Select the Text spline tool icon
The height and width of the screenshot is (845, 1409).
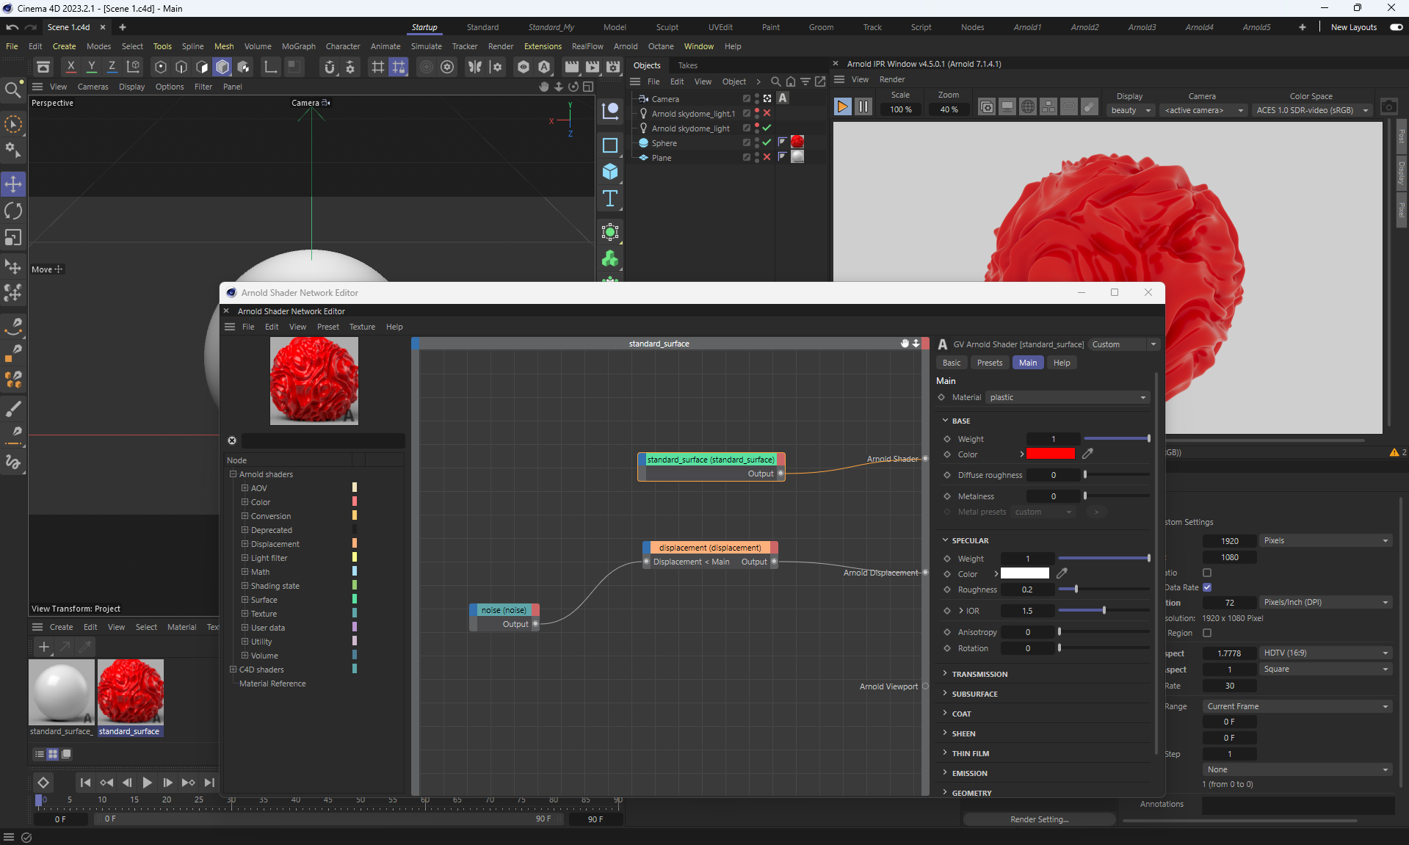pyautogui.click(x=610, y=198)
